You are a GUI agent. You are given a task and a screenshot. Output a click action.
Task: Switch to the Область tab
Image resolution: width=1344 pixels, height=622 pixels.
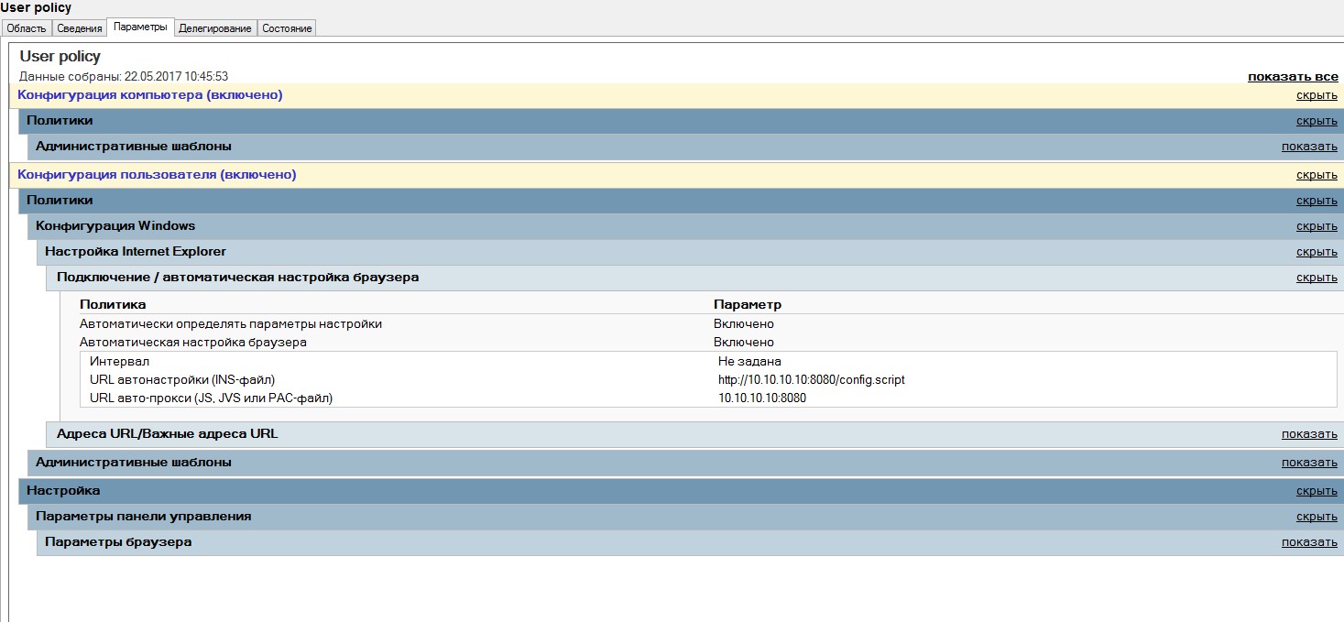(26, 28)
